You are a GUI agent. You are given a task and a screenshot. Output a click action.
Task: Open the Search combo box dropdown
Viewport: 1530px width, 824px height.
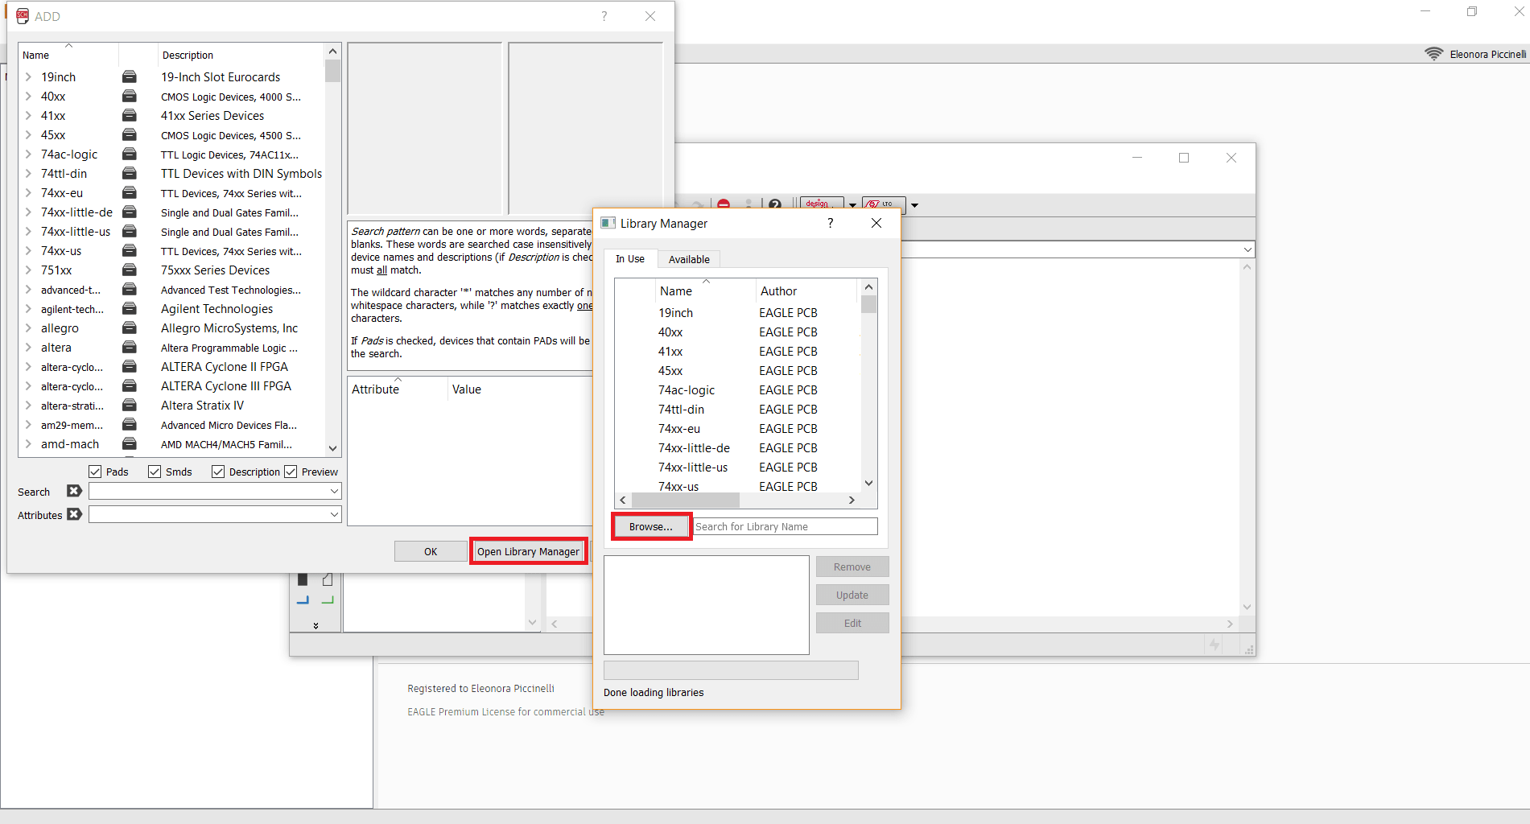pyautogui.click(x=334, y=491)
